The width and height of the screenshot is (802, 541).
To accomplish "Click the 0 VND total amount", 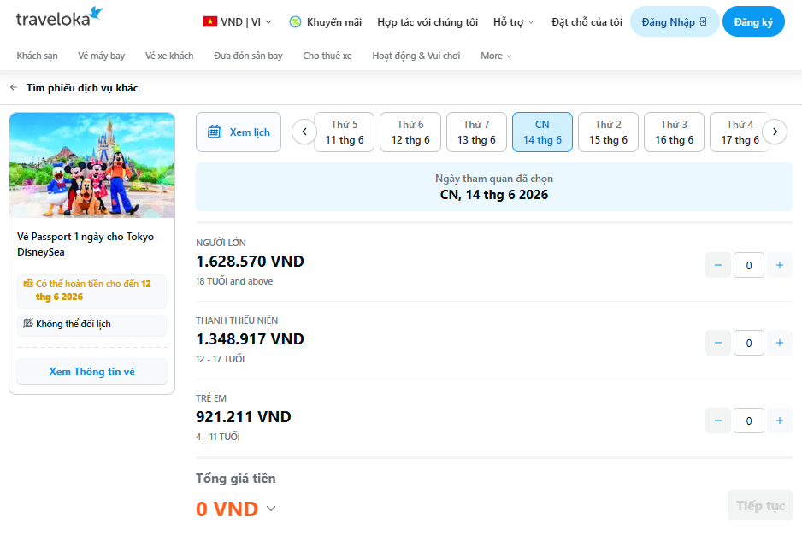I will [x=227, y=509].
